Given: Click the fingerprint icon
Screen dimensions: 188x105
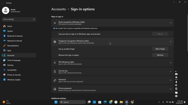Looking at the screenshot, I should click(55, 42).
